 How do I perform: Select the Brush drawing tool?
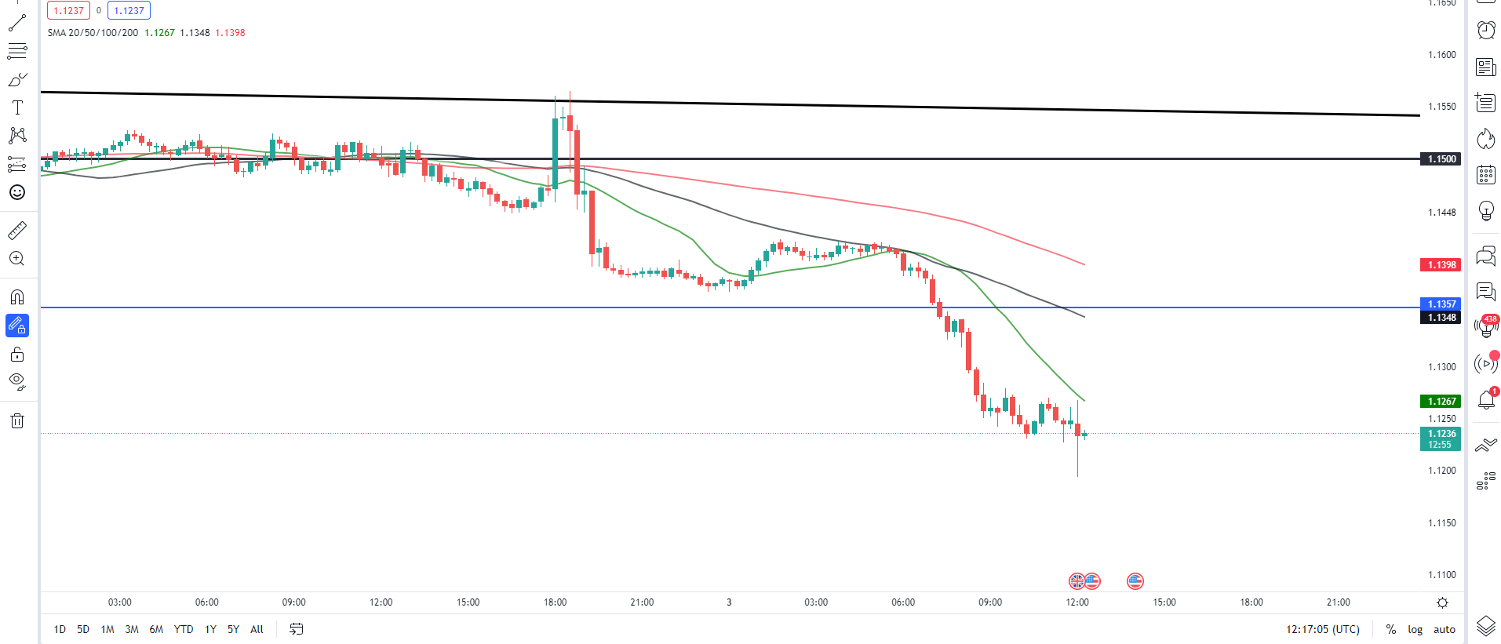click(x=17, y=80)
